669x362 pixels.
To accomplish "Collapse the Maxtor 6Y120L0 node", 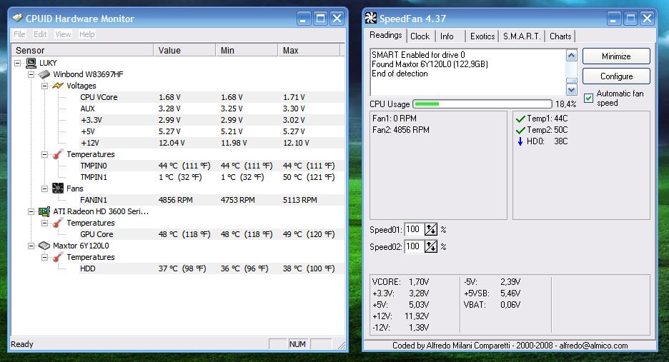I will (x=31, y=246).
